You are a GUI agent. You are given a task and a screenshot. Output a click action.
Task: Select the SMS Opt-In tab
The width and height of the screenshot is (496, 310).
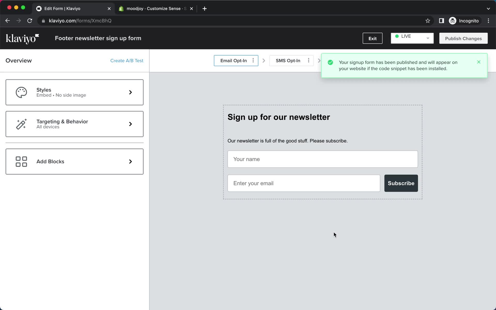288,60
